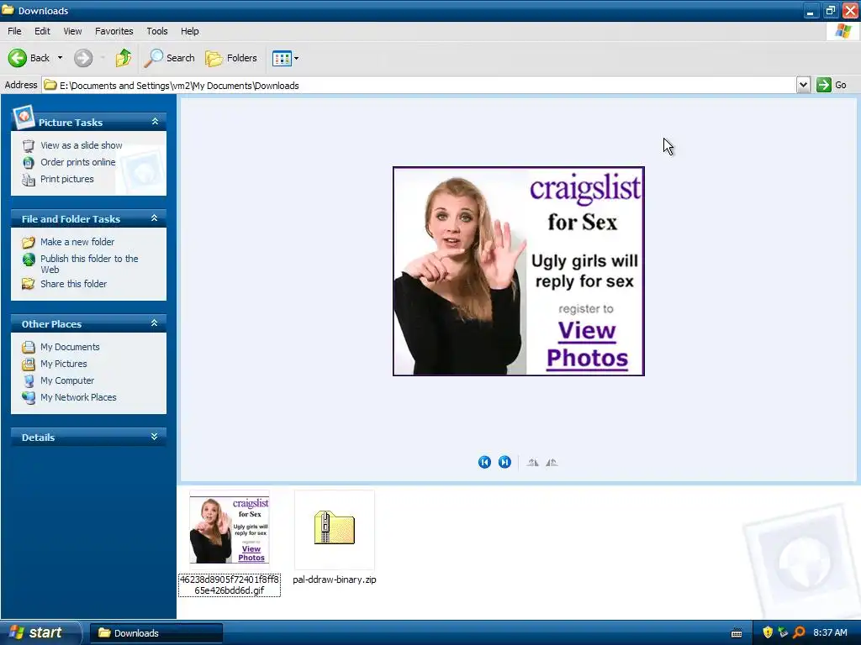Click the Publish to Web globe icon
This screenshot has height=645, width=861.
click(x=29, y=259)
